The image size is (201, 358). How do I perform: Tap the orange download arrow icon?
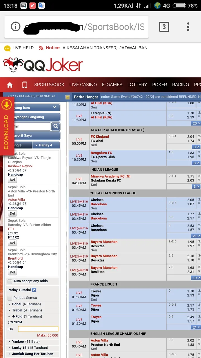tap(6, 105)
